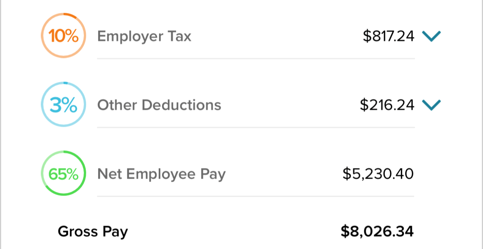Click the blue 3% Other Deductions circle

63,105
